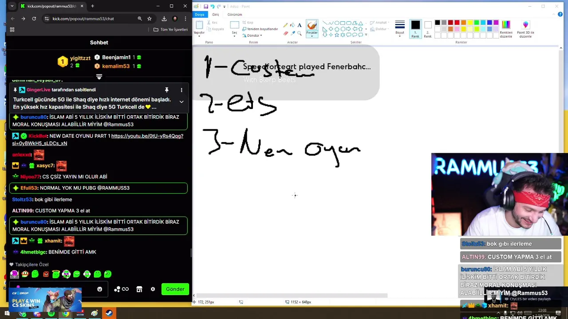This screenshot has width=568, height=319.
Task: Open Paint help question mark icon
Action: pyautogui.click(x=560, y=15)
